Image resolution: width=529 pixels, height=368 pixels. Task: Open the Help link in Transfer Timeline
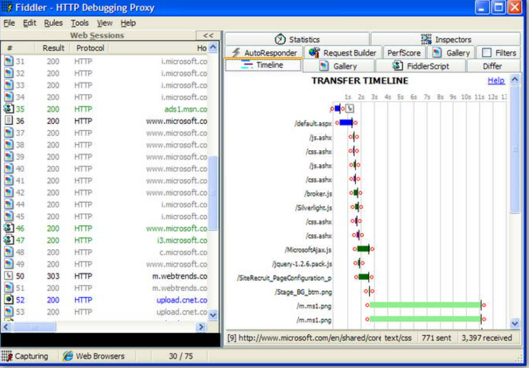496,81
